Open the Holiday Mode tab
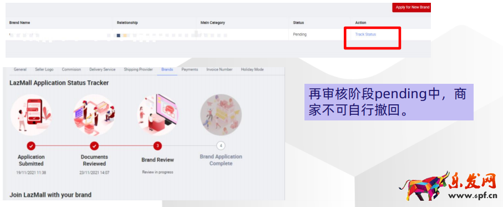Image resolution: width=503 pixels, height=207 pixels. point(252,69)
